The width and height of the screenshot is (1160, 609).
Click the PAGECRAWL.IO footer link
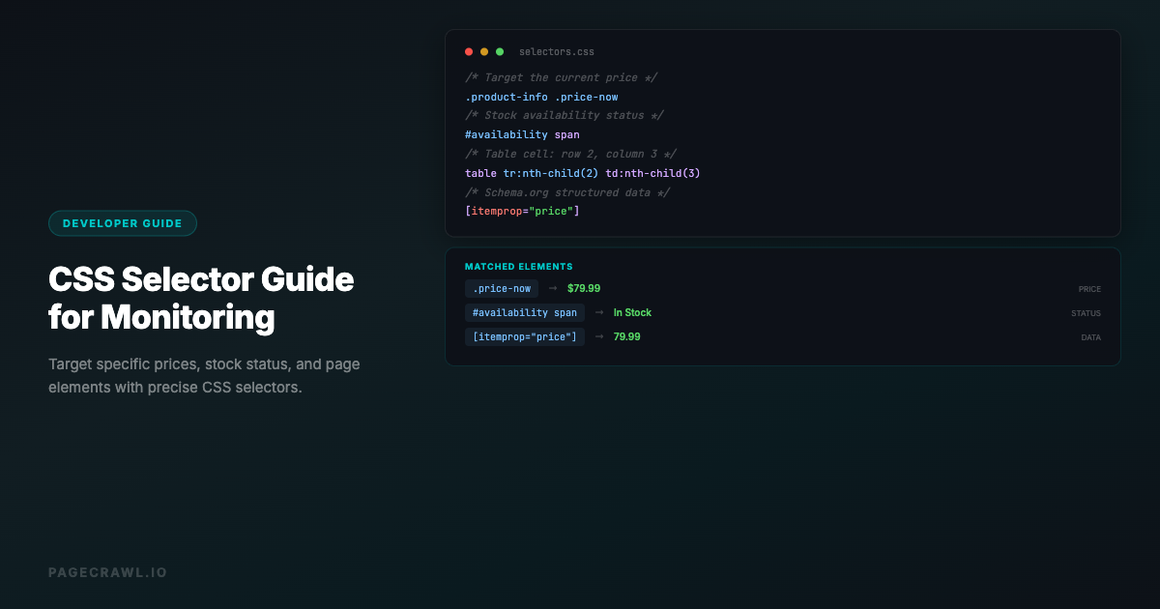[x=107, y=572]
